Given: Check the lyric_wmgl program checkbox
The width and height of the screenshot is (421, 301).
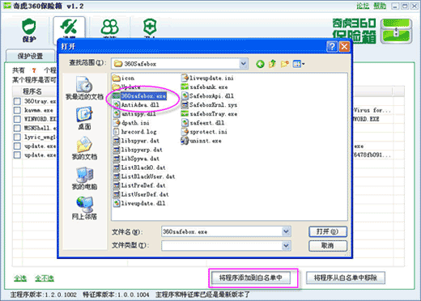Looking at the screenshot, I should pos(17,137).
